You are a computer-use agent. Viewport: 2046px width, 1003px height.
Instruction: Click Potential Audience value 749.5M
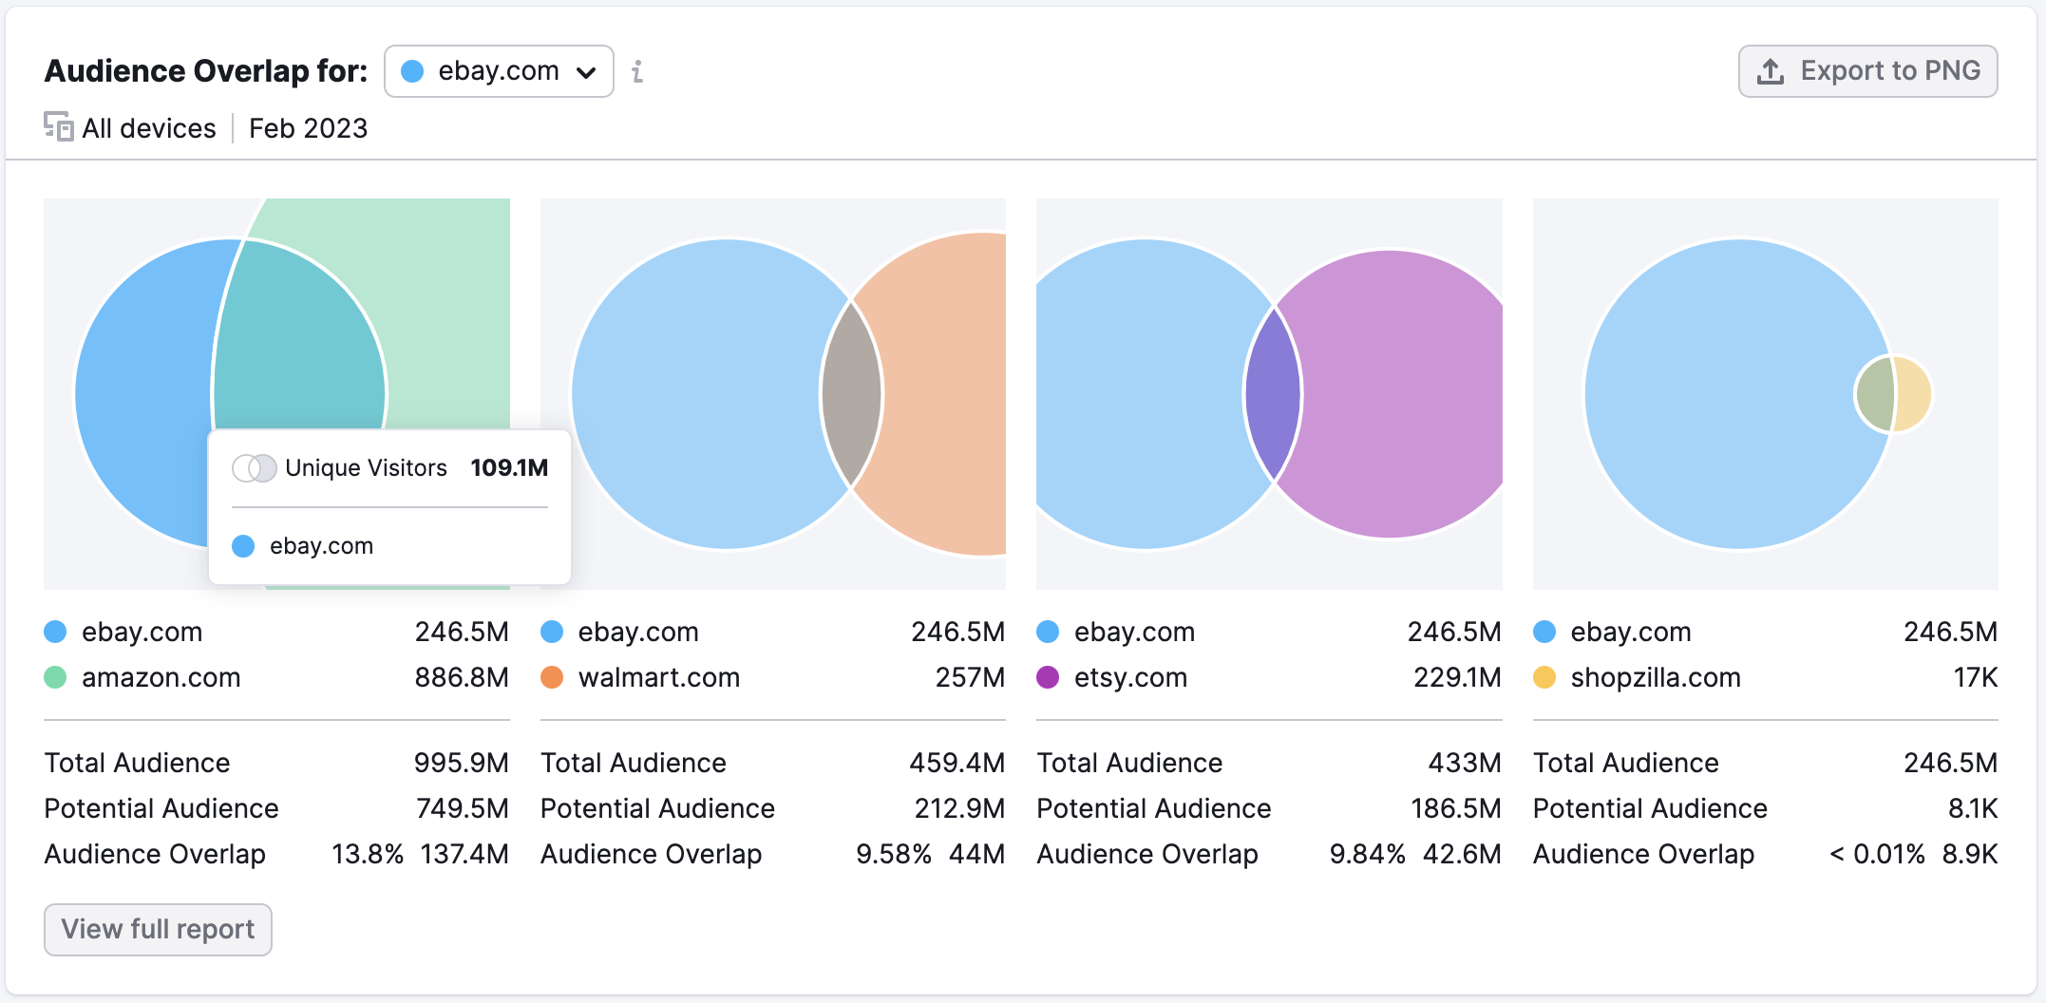(x=463, y=808)
